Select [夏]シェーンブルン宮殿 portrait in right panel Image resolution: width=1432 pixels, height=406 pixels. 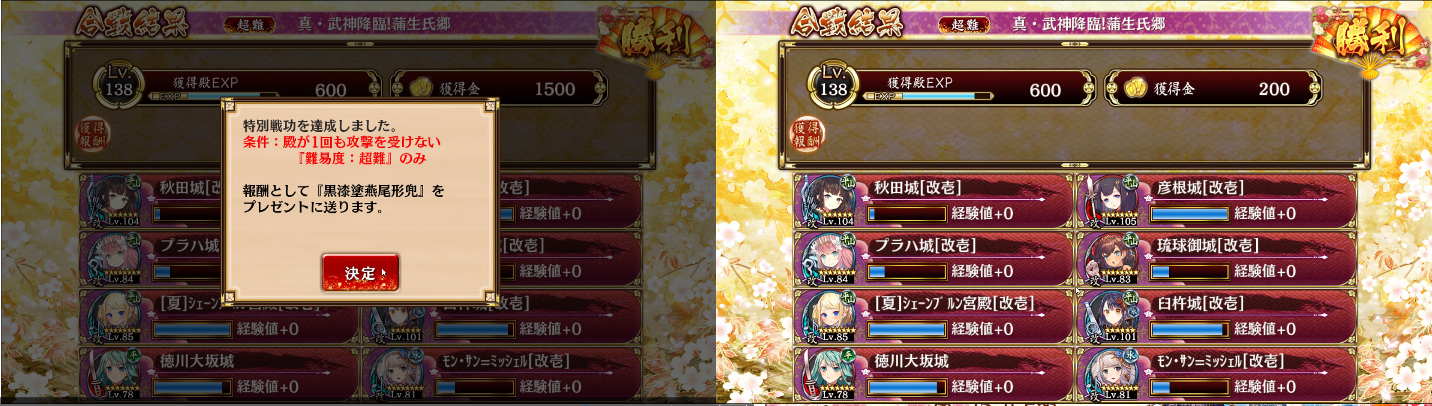coord(825,317)
